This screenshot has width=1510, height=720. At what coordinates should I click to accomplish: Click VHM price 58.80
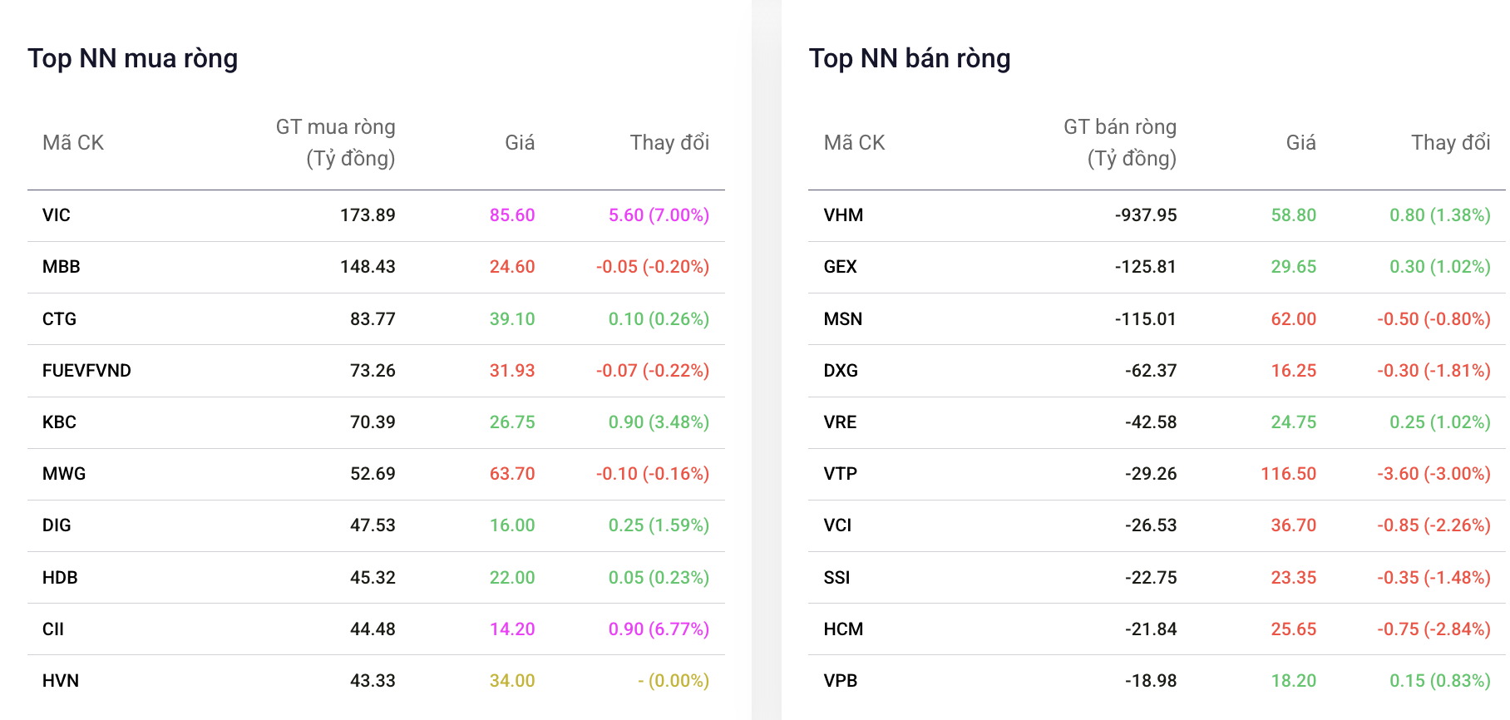click(x=1294, y=215)
